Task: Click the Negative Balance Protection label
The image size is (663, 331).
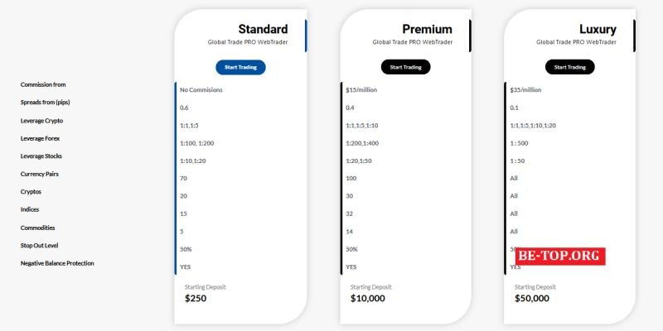Action: (57, 263)
